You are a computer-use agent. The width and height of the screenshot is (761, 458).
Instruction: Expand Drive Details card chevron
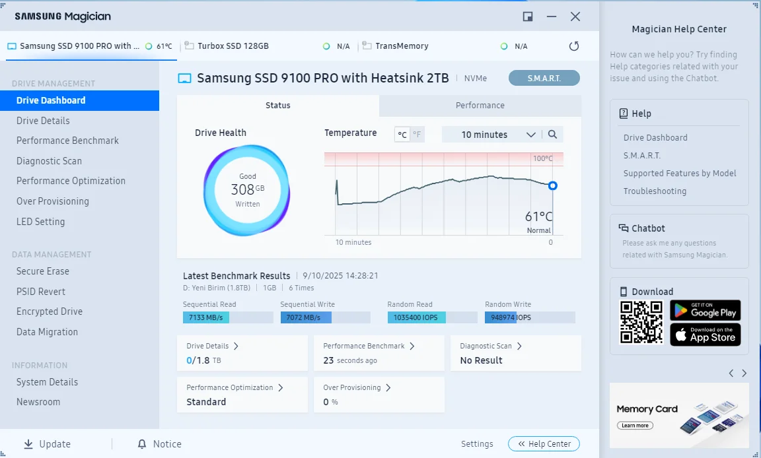point(236,346)
